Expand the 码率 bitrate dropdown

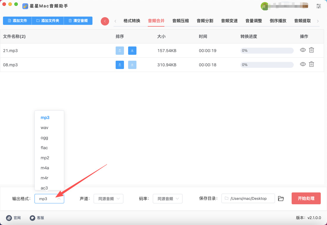pos(168,199)
